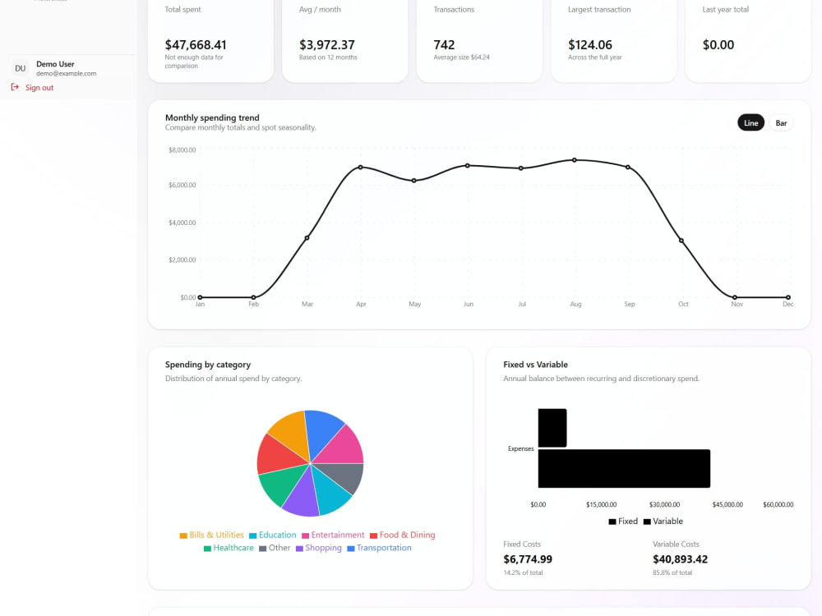Click the $60,000.00 x-axis label

coord(778,505)
